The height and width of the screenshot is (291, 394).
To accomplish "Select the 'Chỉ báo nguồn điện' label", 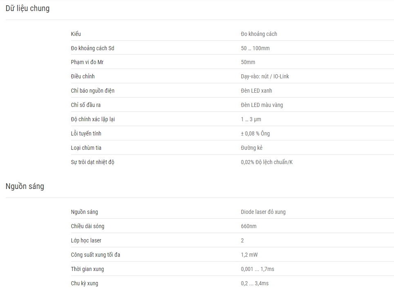I will (x=92, y=91).
